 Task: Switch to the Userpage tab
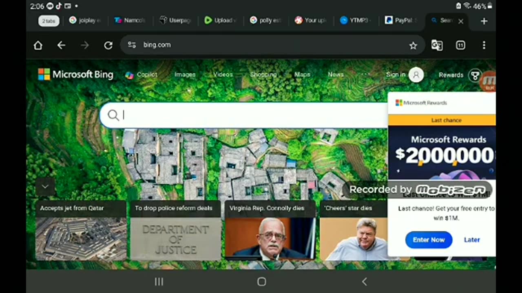tap(175, 20)
